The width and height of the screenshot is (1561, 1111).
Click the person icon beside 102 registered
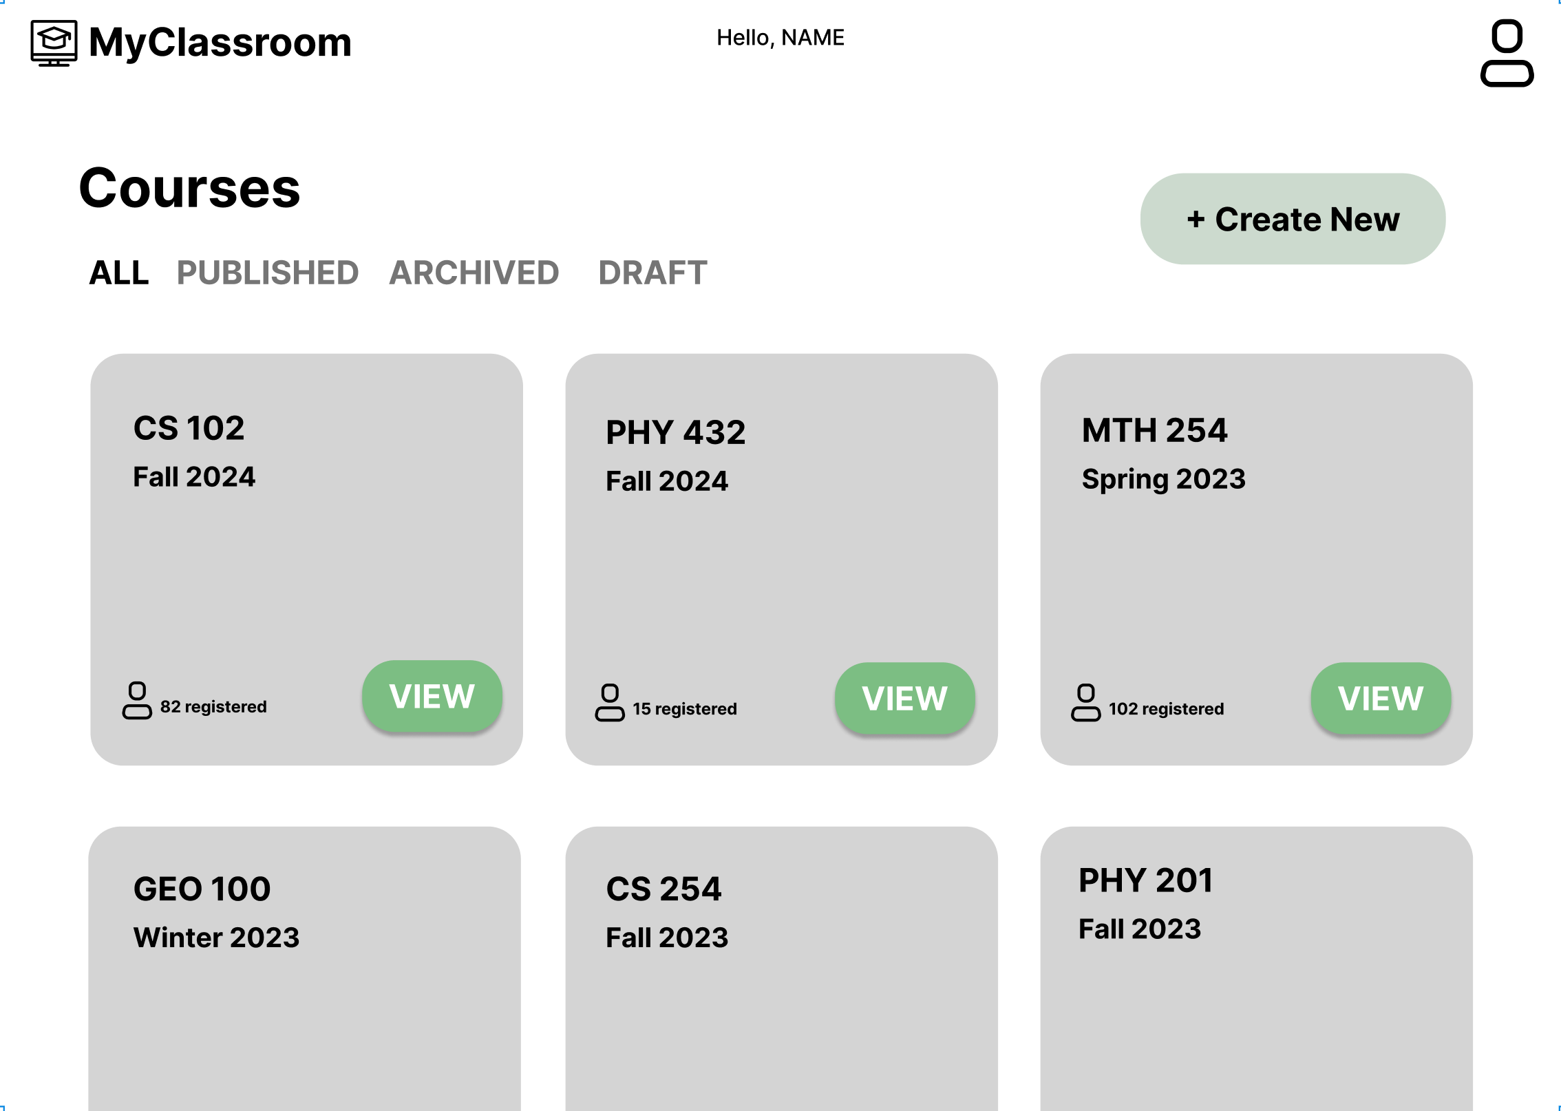pos(1085,702)
